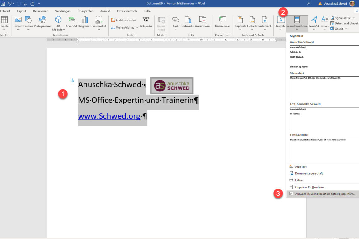Insert a Diagramm chart

[84, 22]
